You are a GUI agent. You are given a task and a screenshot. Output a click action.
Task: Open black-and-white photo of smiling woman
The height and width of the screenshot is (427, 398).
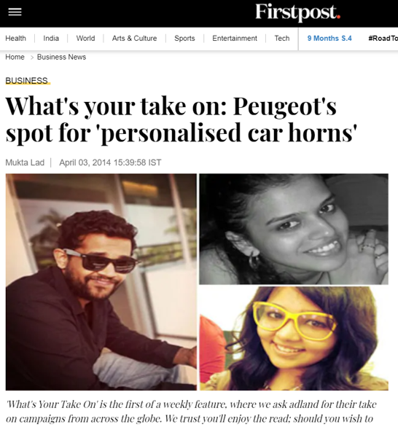click(x=294, y=229)
